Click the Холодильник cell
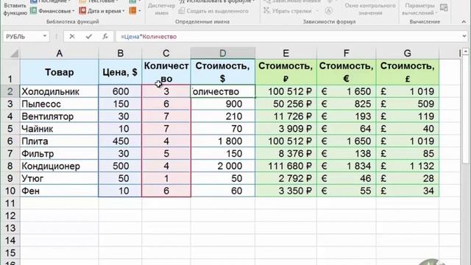Screen dimensions: 471x265 pos(59,91)
